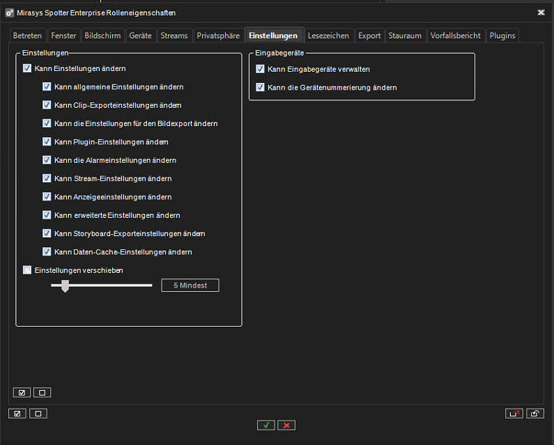Go to the Vorfallsbericht tab
This screenshot has width=554, height=445.
tap(455, 36)
